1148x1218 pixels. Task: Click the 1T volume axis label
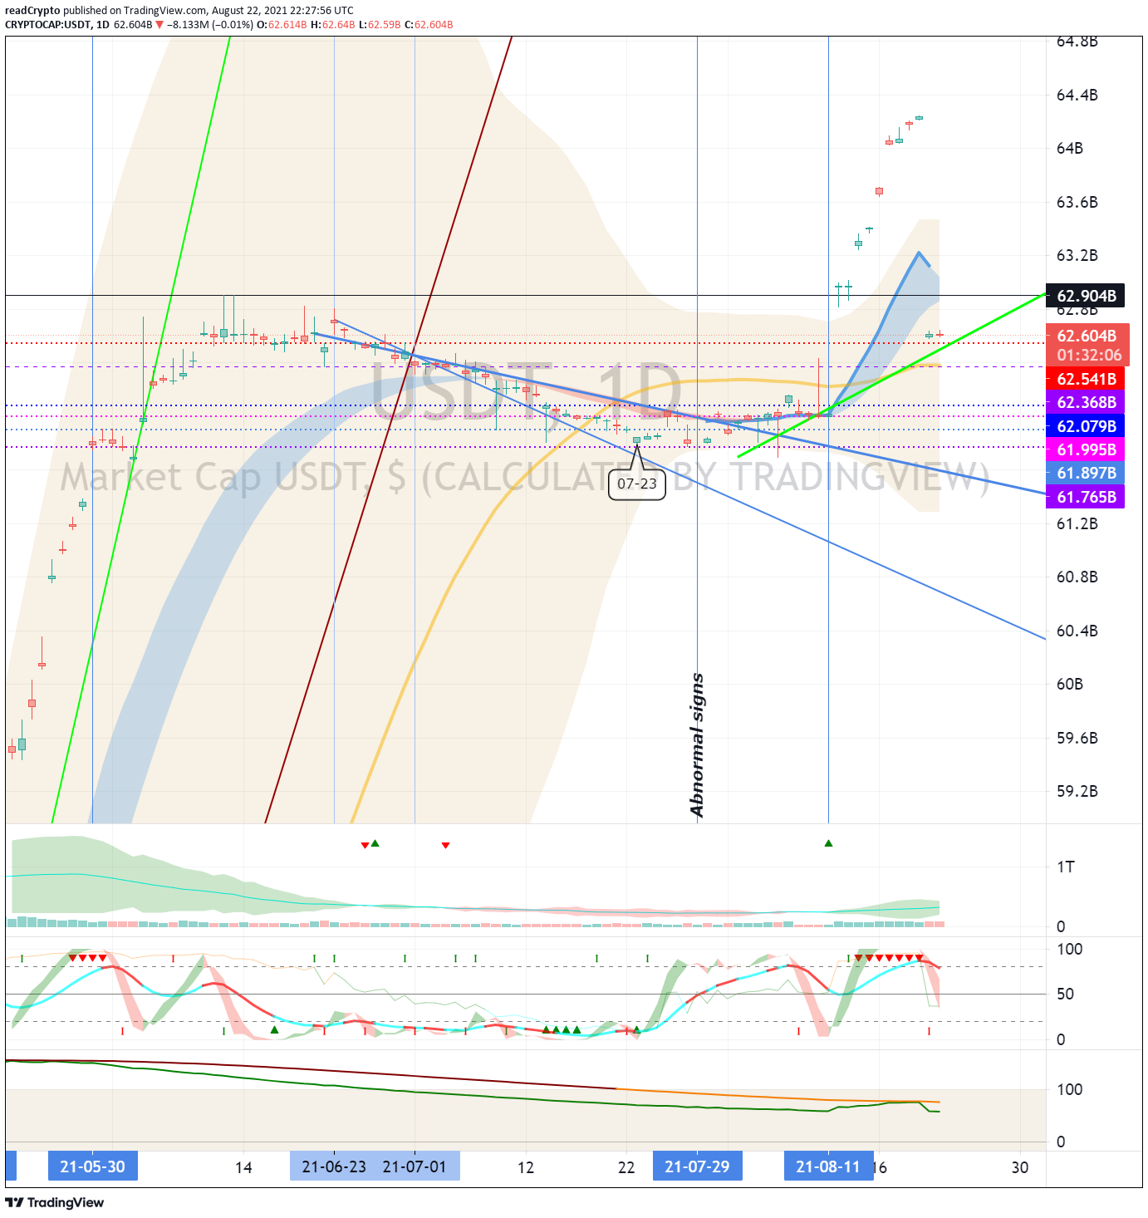coord(1066,867)
